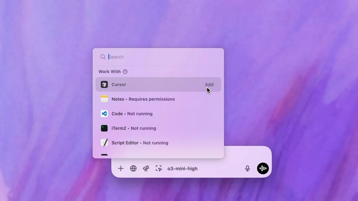Viewport: 358px width, 201px height.
Task: Click the microphone dictation icon
Action: coord(247,168)
